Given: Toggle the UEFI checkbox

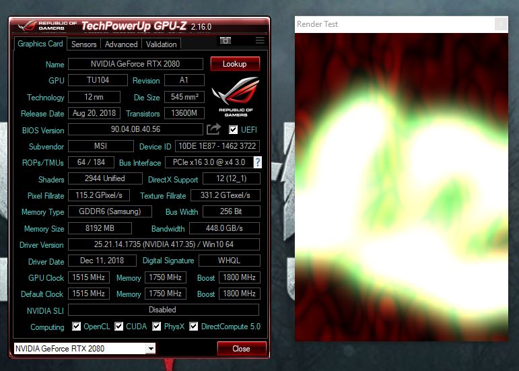Looking at the screenshot, I should [233, 129].
